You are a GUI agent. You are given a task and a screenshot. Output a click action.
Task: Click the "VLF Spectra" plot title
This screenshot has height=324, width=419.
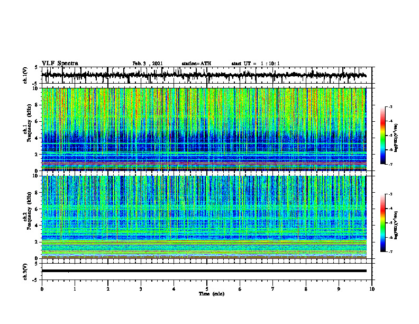[x=60, y=64]
